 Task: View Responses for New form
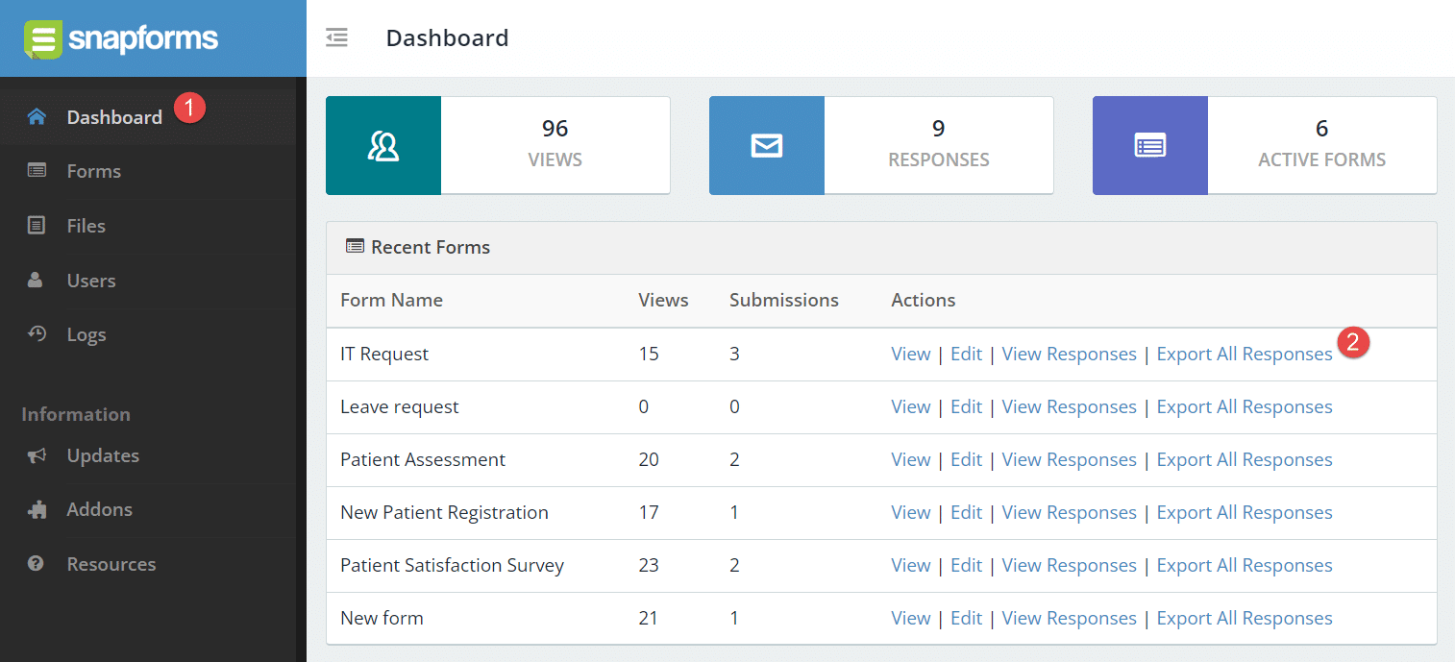click(x=1069, y=618)
